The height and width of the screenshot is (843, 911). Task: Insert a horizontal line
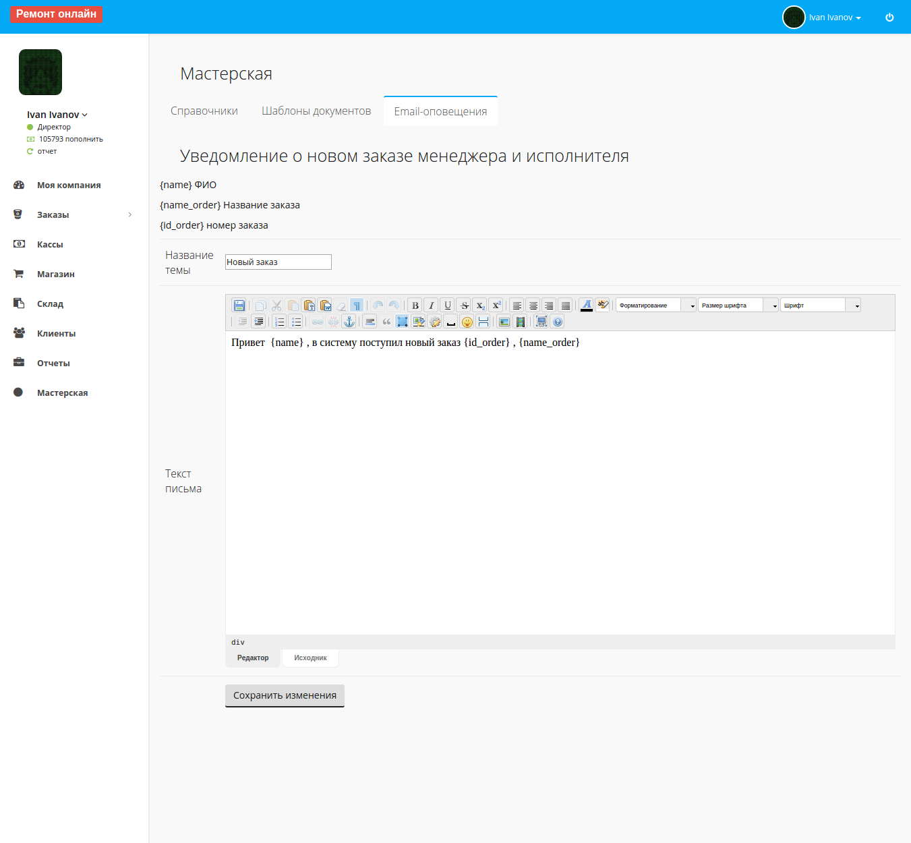tap(370, 322)
